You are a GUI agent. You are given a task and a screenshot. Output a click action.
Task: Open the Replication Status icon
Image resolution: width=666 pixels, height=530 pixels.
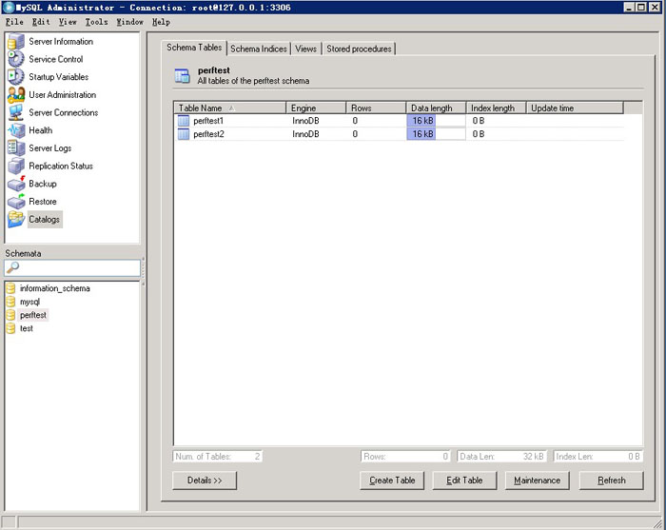point(16,166)
